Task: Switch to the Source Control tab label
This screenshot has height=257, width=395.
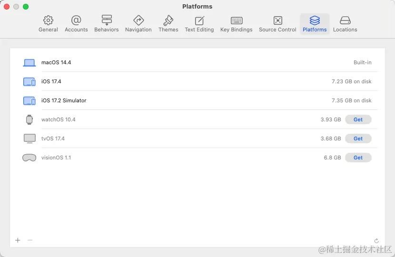Action: click(277, 30)
